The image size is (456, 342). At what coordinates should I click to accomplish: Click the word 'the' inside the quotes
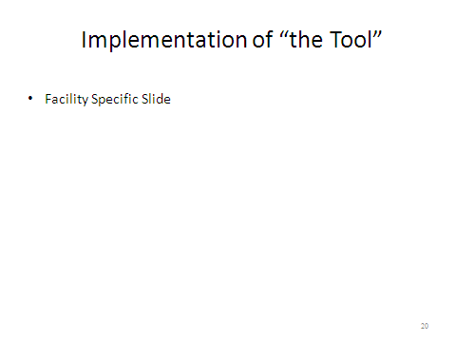click(306, 39)
